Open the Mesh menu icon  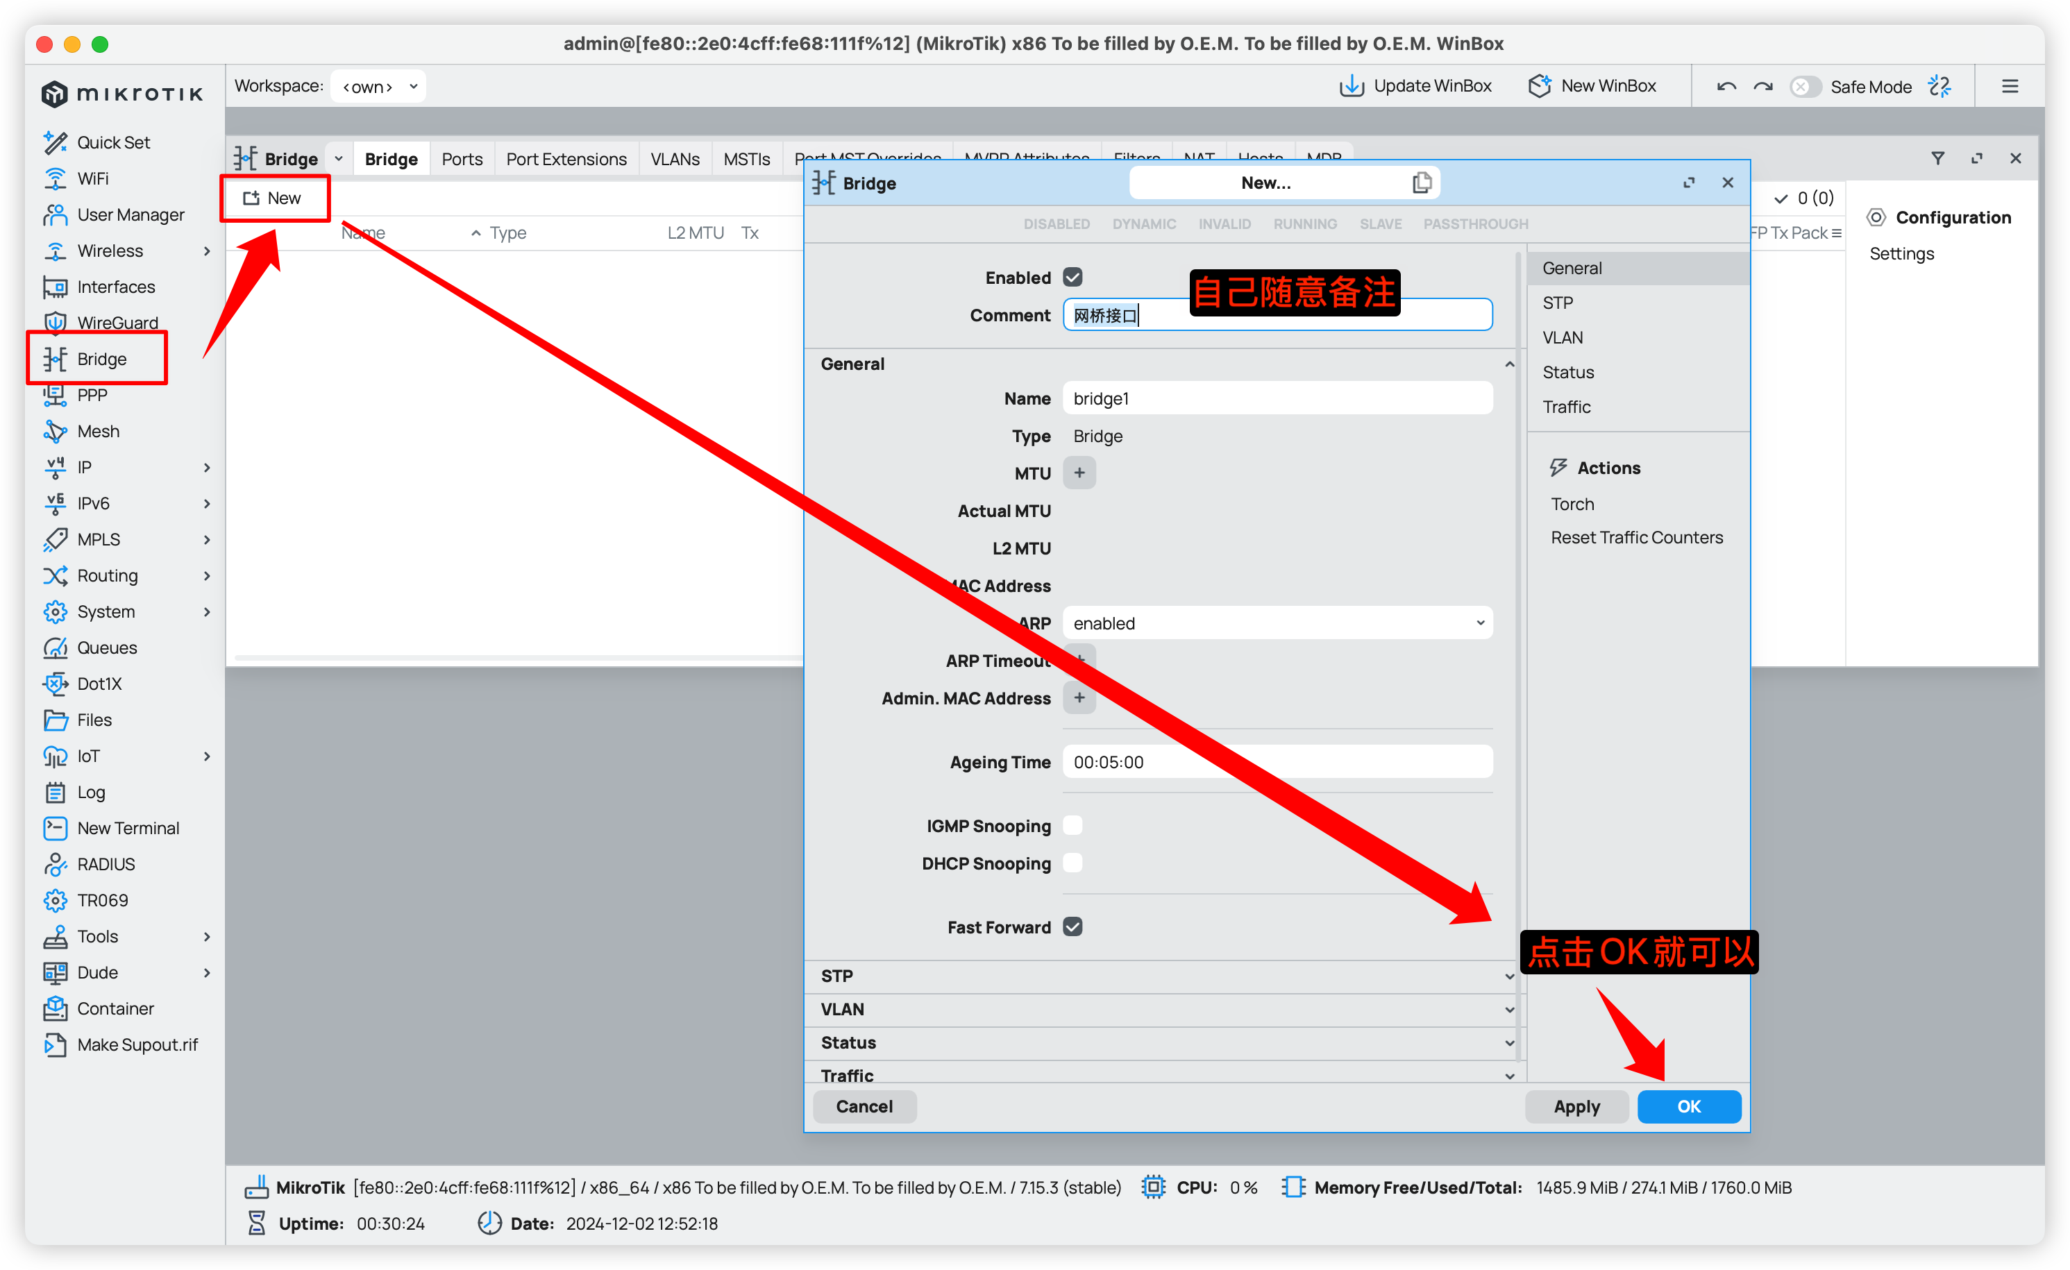coord(56,431)
